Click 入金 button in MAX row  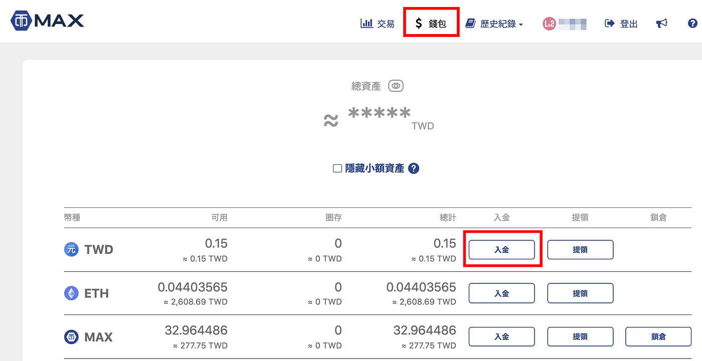(501, 336)
